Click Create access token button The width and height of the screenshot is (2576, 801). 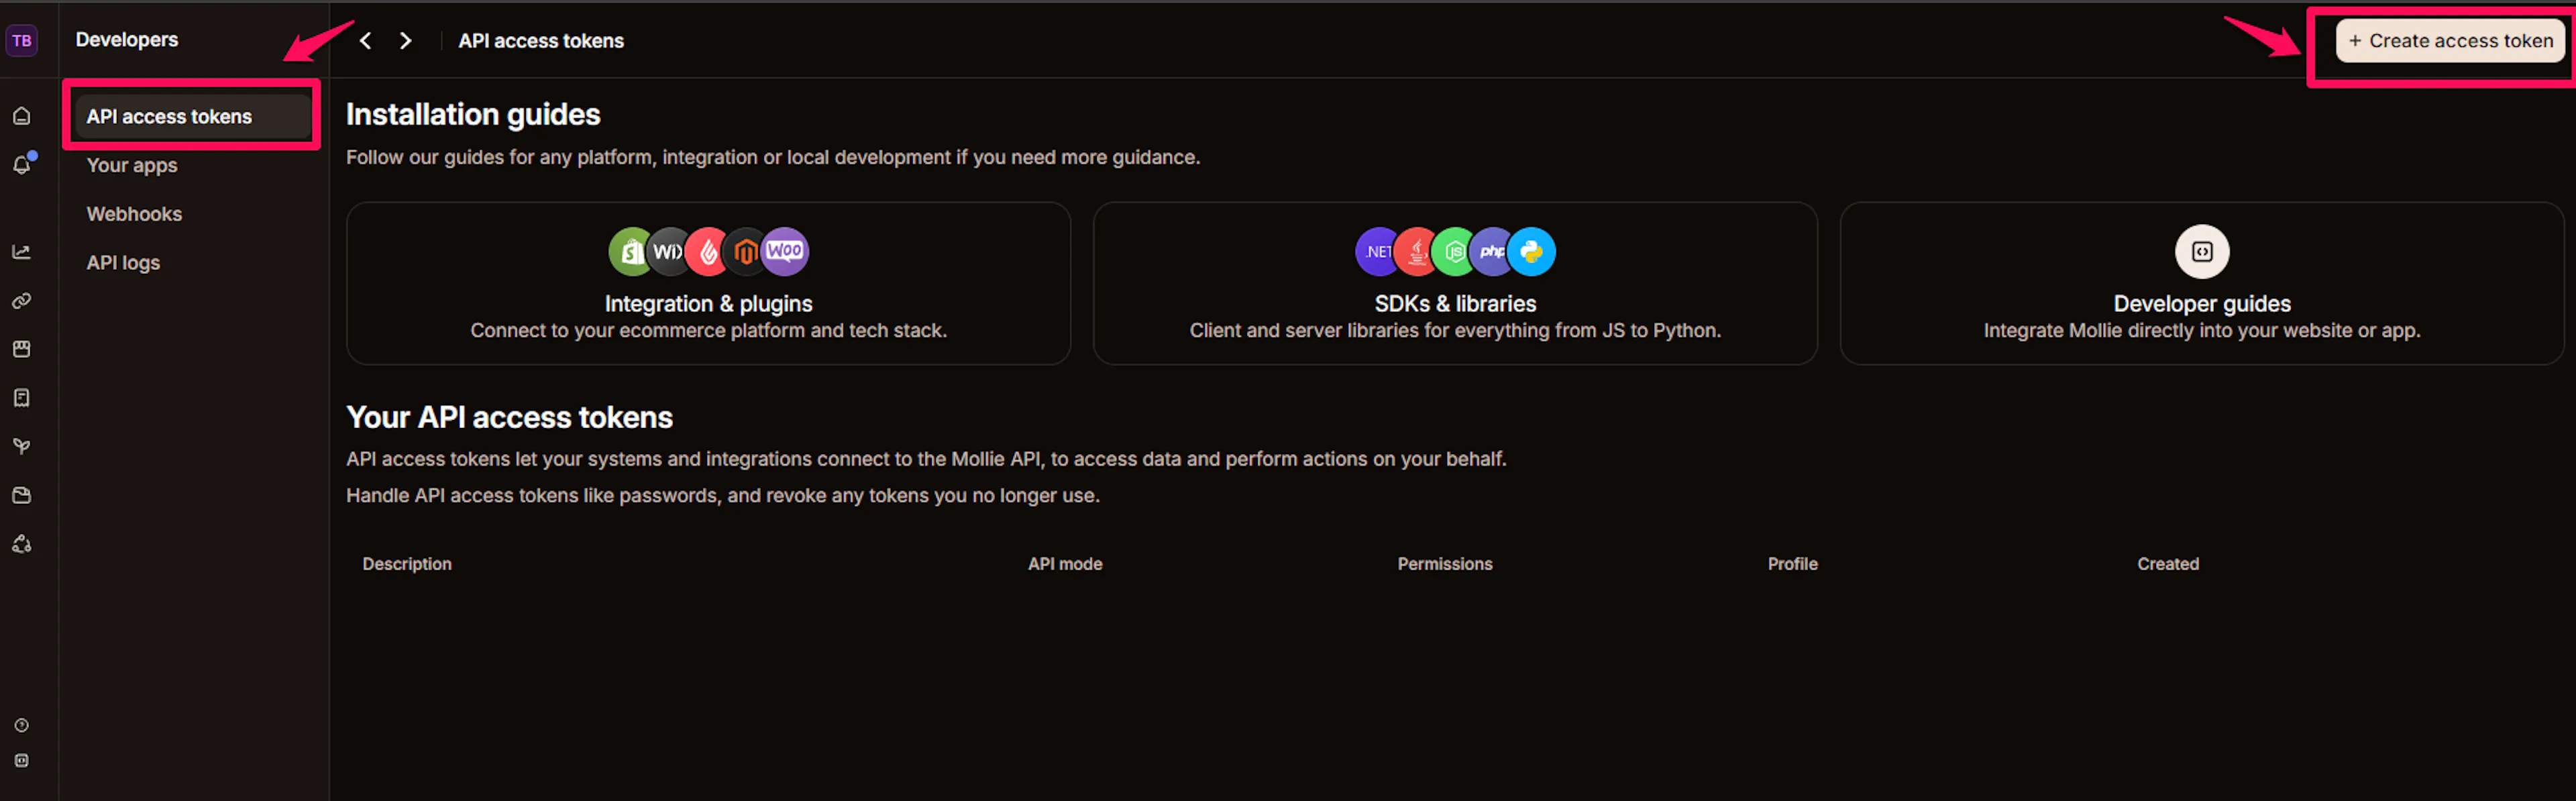pyautogui.click(x=2450, y=41)
